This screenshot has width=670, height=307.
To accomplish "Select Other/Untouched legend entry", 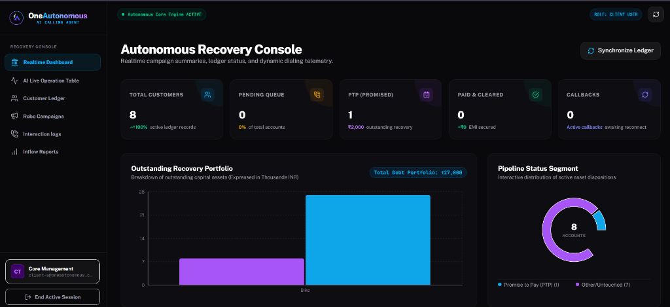I will point(603,285).
